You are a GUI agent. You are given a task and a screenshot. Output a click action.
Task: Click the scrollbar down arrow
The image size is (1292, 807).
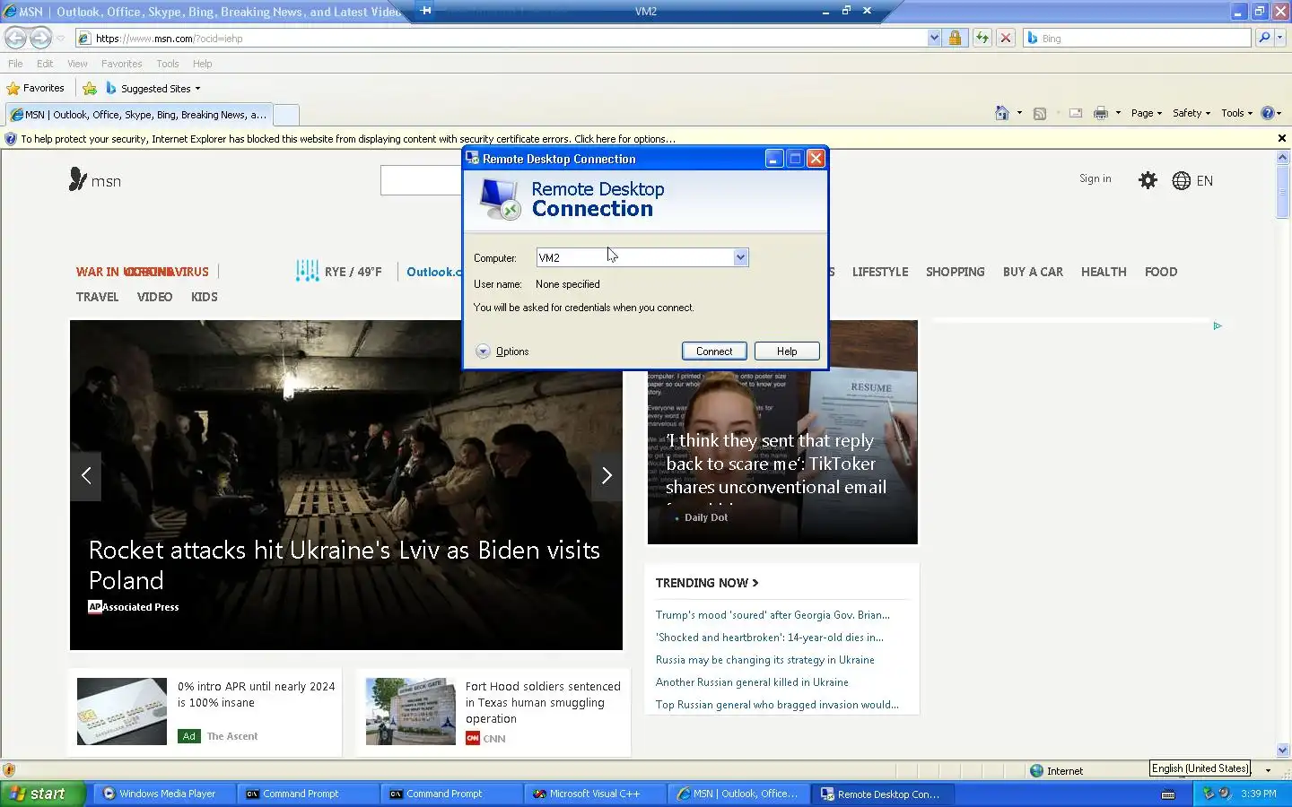(x=1282, y=751)
